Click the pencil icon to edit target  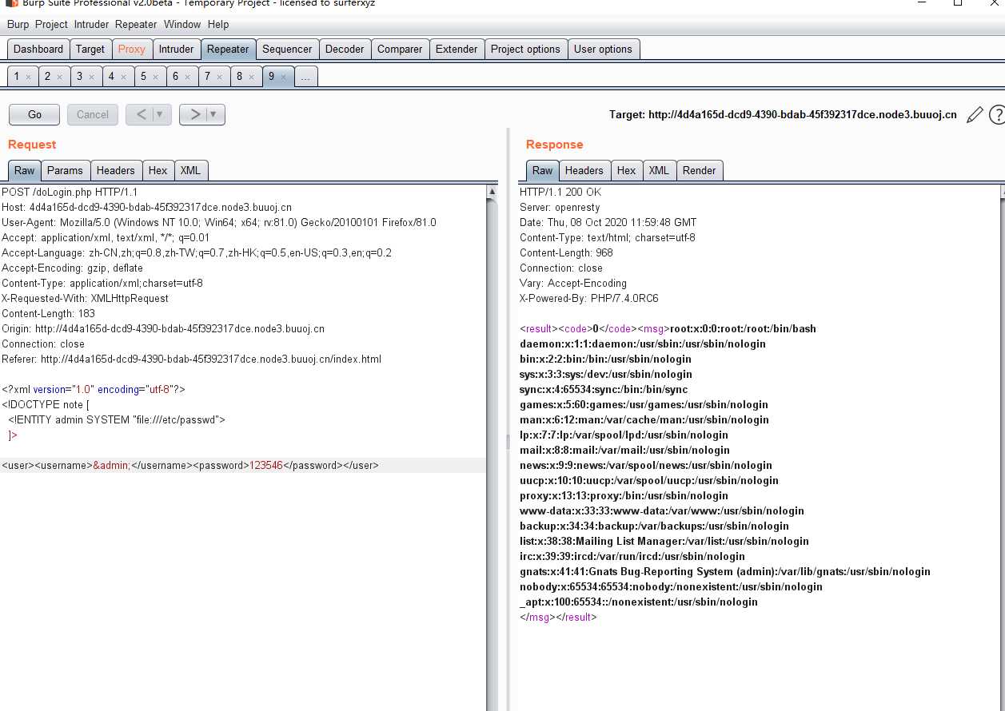[x=974, y=115]
